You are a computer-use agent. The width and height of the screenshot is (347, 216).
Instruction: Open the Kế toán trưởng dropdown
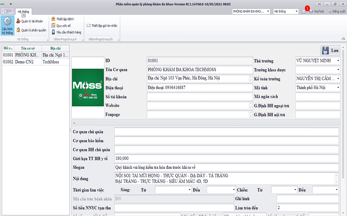click(x=338, y=79)
